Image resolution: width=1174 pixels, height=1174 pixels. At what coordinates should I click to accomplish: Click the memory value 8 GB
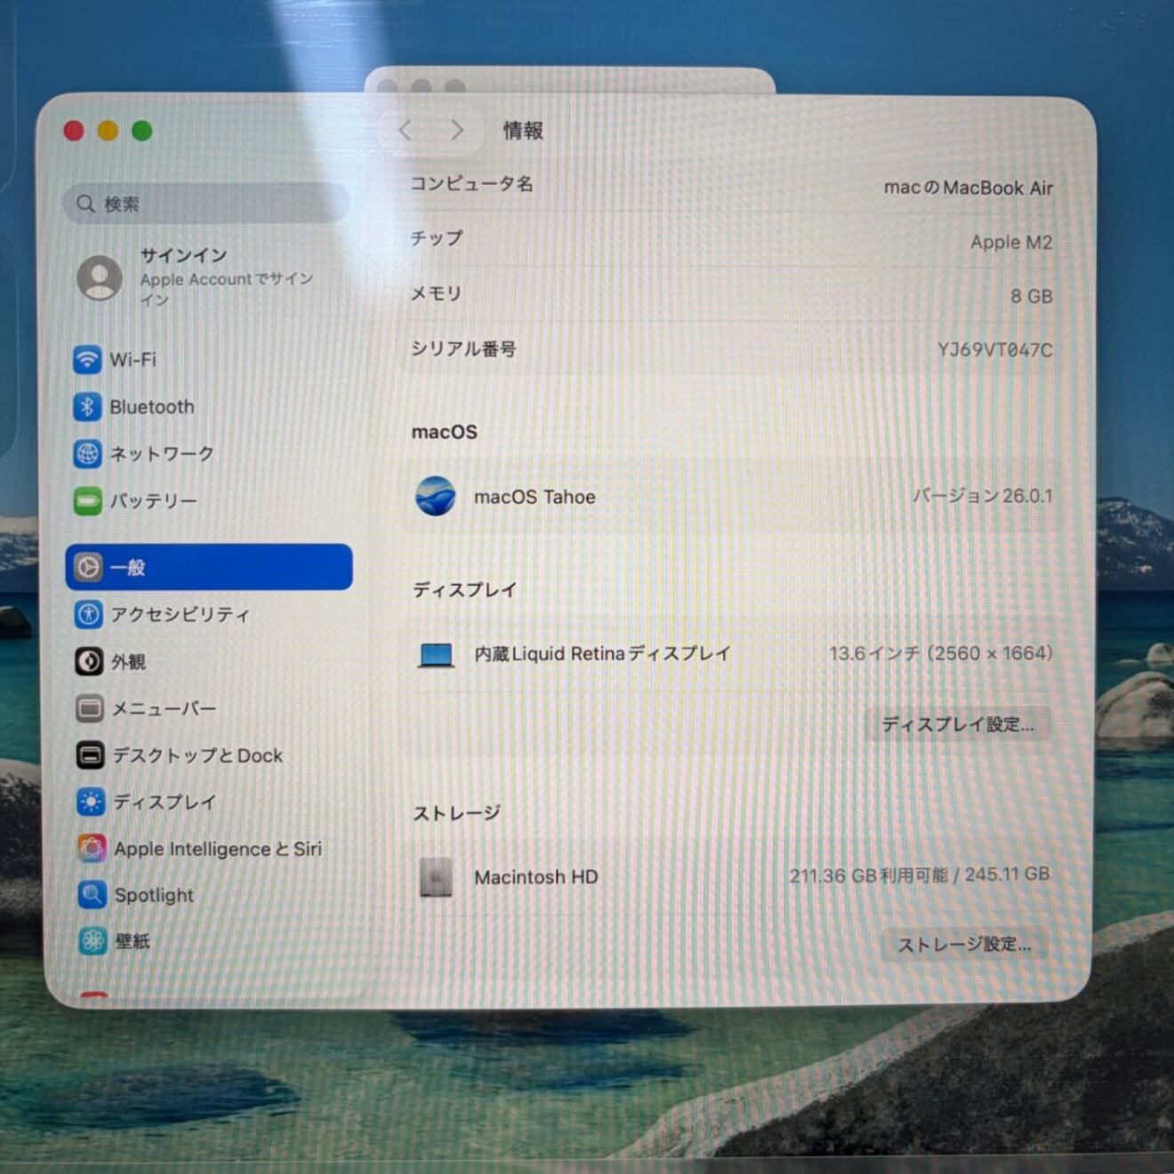[x=1032, y=296]
